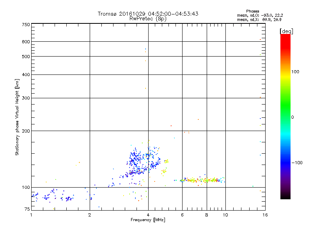Click the x-axis tick label "6"

[x=182, y=215]
